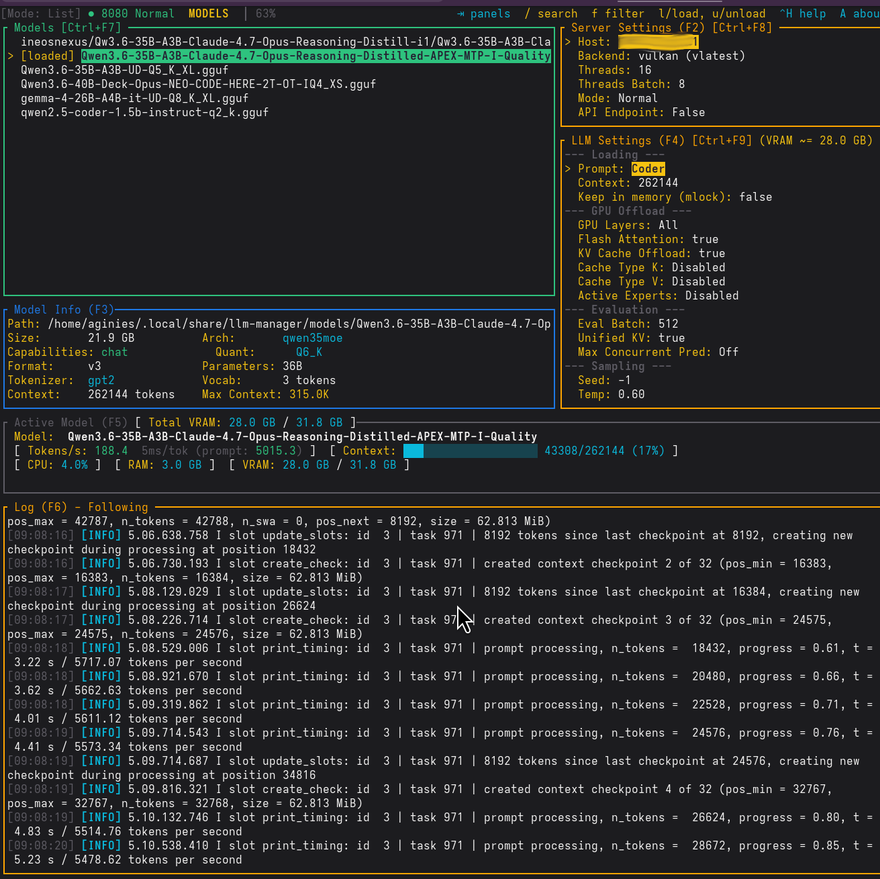Select the ineosnexus Qw3.6-35B Distill-i1 model row
This screenshot has width=880, height=879.
pyautogui.click(x=286, y=42)
